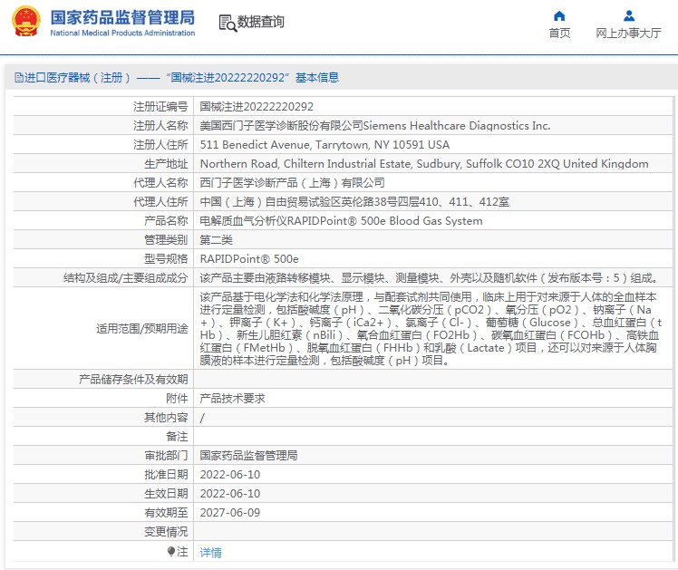Click the 型号规格 row label
Screen dimensions: 678x570
[x=166, y=259]
